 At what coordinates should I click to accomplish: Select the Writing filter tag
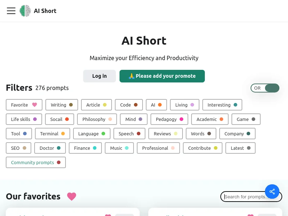62,105
